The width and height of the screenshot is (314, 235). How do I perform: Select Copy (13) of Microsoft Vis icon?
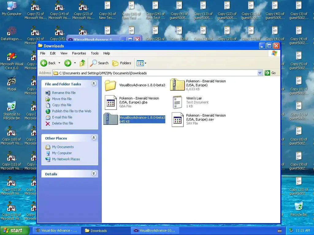point(12,206)
